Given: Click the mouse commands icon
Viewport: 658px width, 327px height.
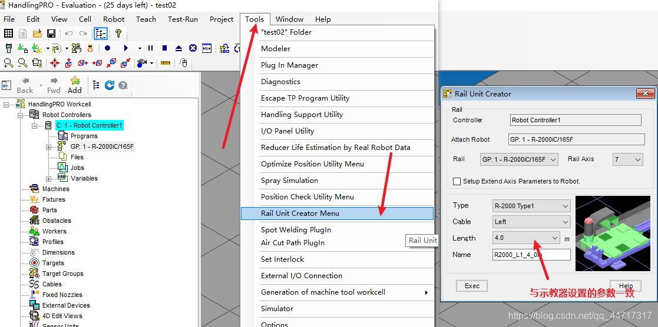Looking at the screenshot, I should point(183,63).
